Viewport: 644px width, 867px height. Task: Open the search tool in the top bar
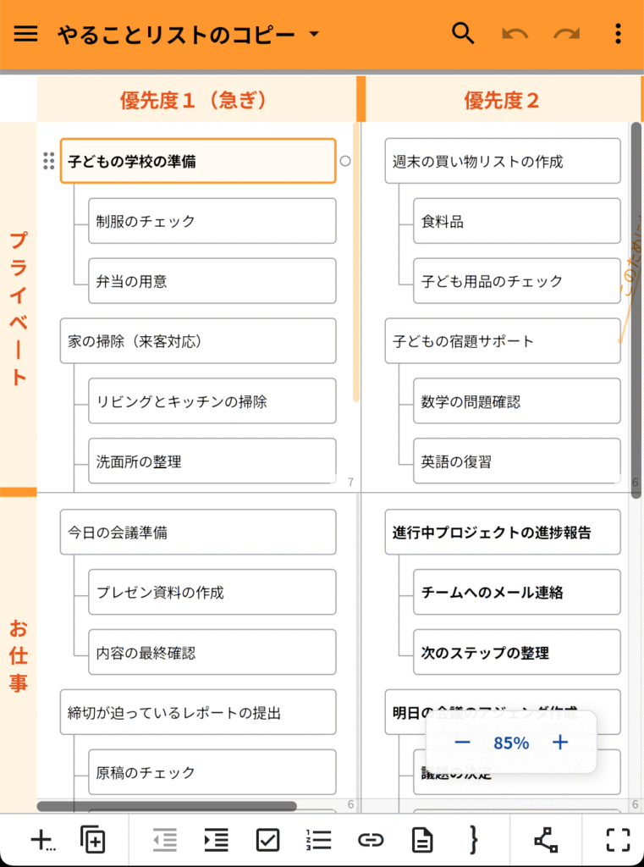point(462,33)
